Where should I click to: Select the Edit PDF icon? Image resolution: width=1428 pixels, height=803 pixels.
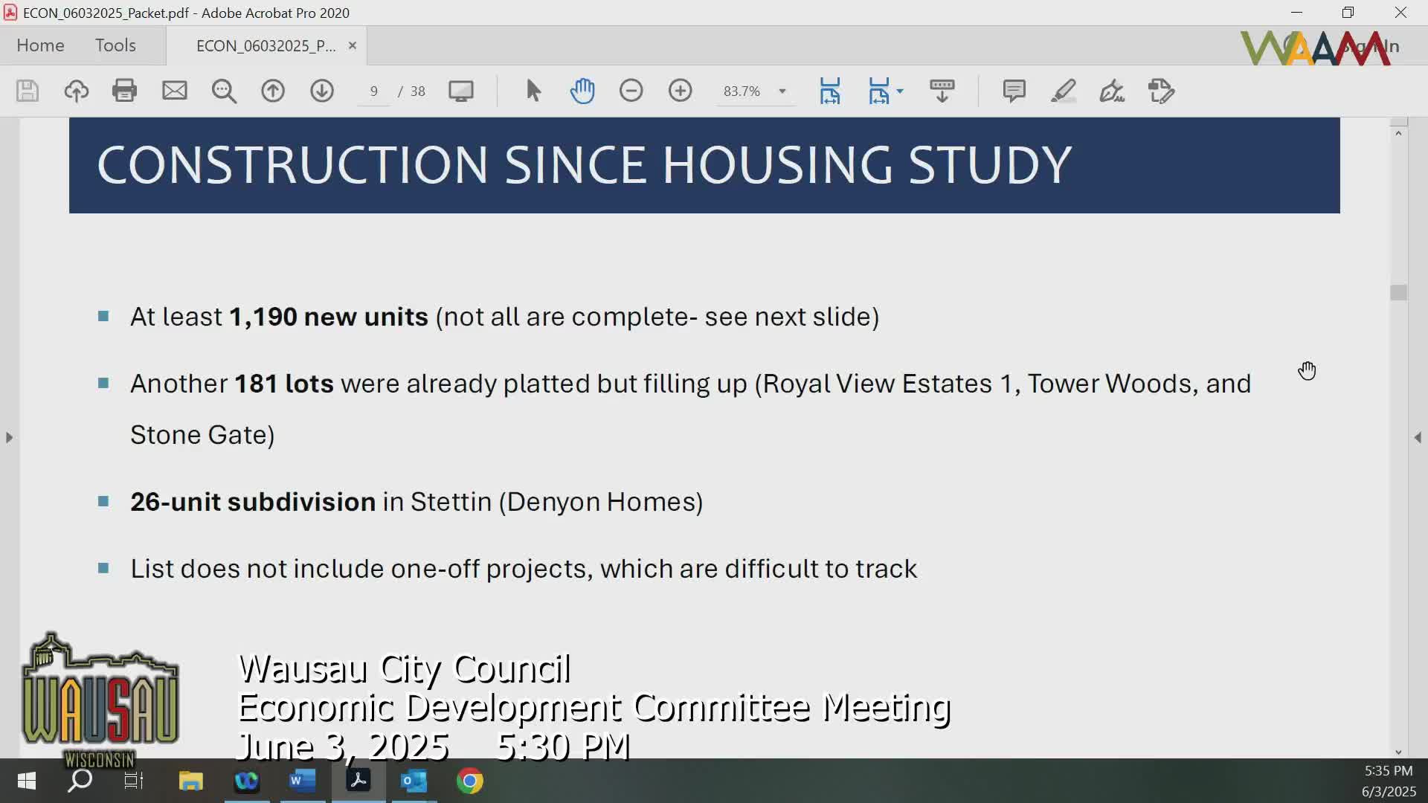(1161, 91)
